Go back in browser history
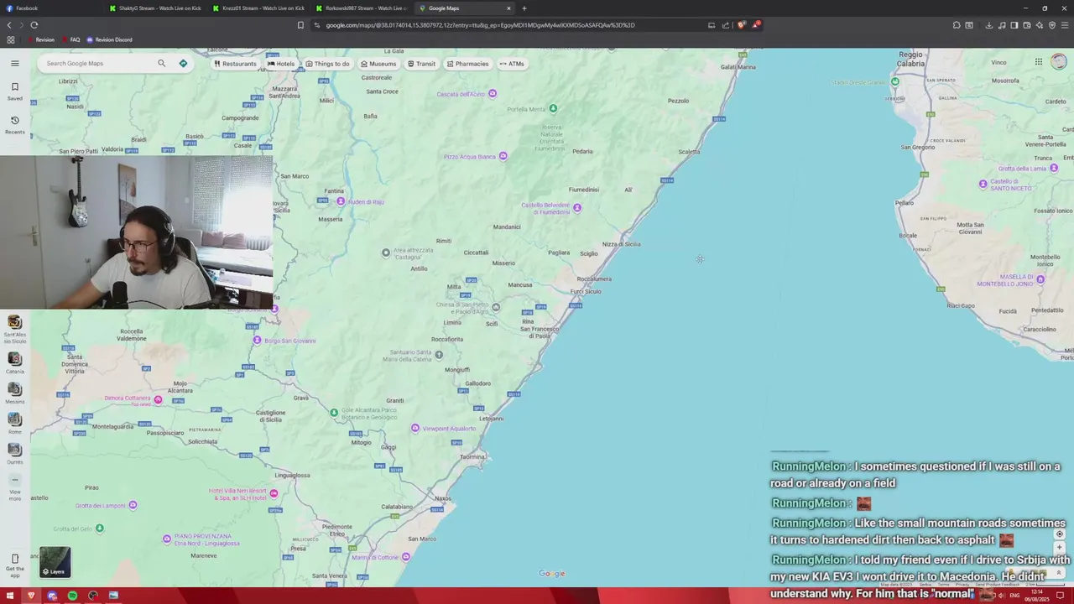The height and width of the screenshot is (604, 1074). (x=9, y=25)
